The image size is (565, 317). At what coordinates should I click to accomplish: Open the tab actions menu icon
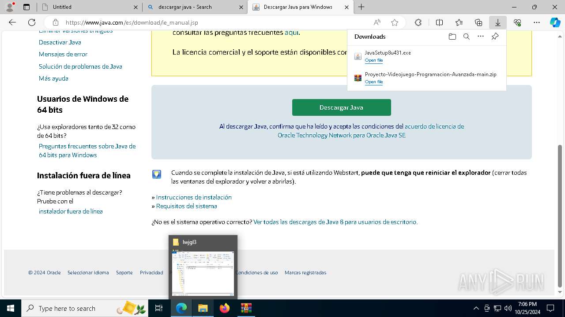click(26, 7)
